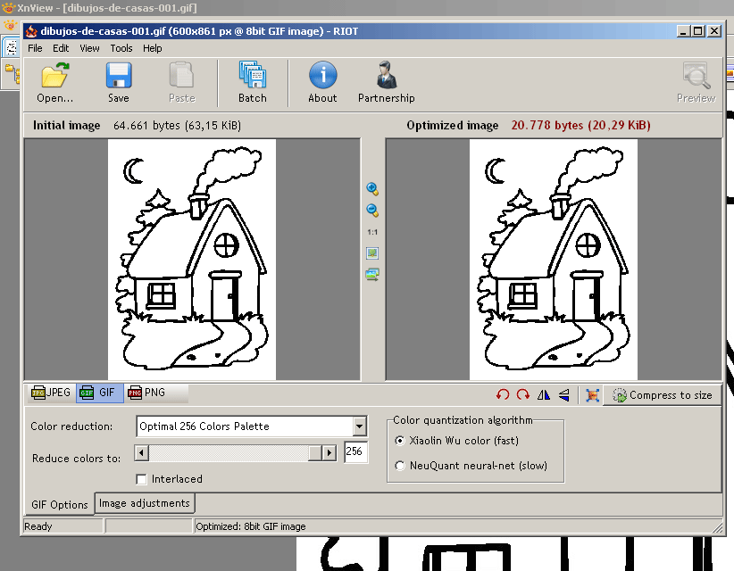Open the Tools menu
Screen dimensions: 734x571
[x=121, y=48]
